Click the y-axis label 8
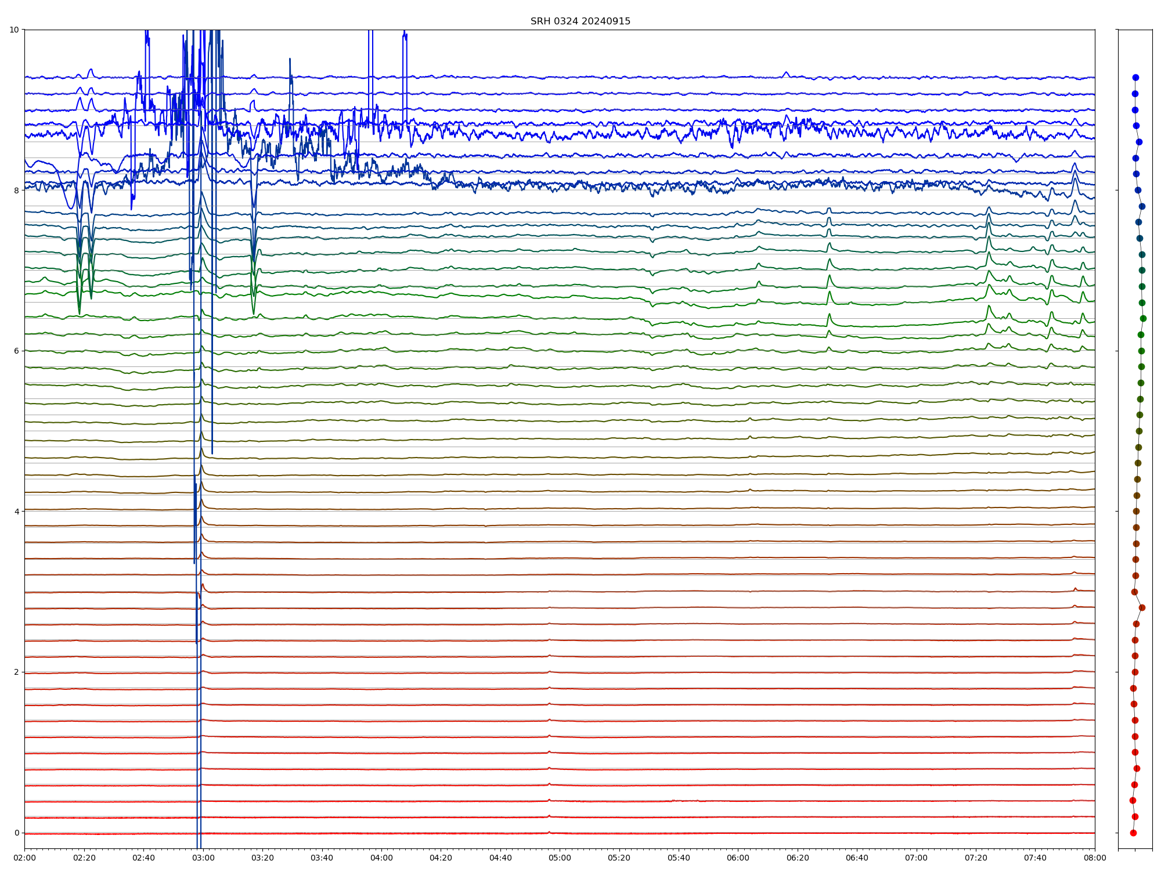1161x871 pixels. click(17, 190)
